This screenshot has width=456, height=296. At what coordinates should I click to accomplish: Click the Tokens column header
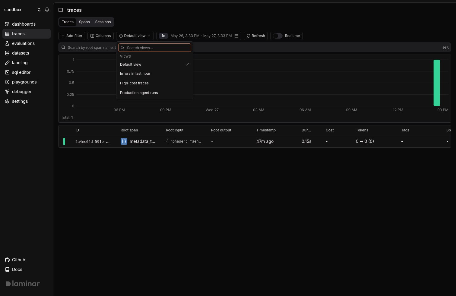(x=362, y=130)
